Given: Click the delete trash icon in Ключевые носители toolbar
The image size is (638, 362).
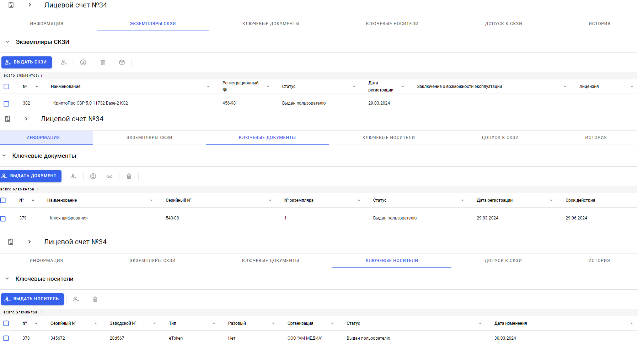Looking at the screenshot, I should 95,299.
